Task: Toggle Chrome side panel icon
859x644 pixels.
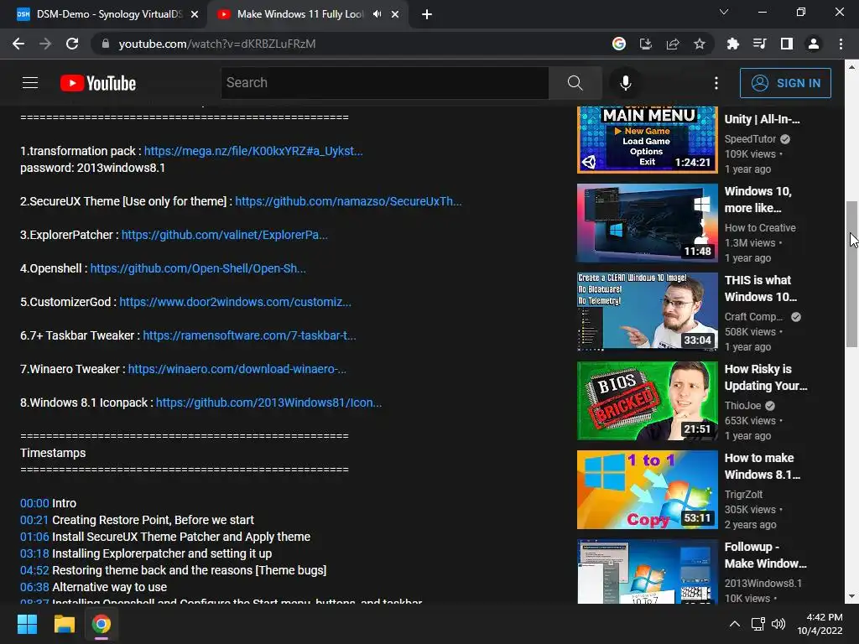Action: pyautogui.click(x=786, y=44)
